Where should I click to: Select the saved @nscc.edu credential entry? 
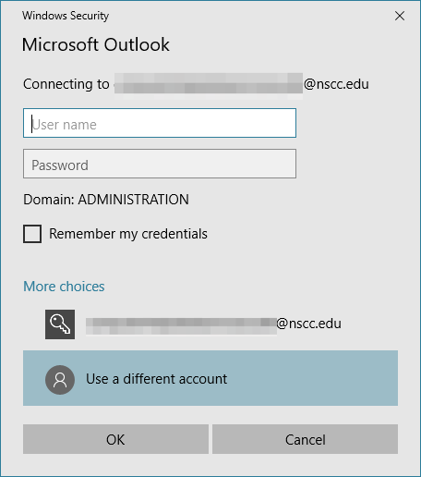click(x=210, y=324)
